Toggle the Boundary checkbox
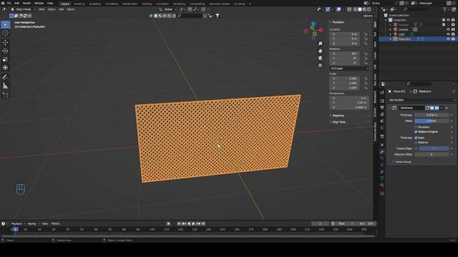The height and width of the screenshot is (257, 458). pyautogui.click(x=416, y=127)
